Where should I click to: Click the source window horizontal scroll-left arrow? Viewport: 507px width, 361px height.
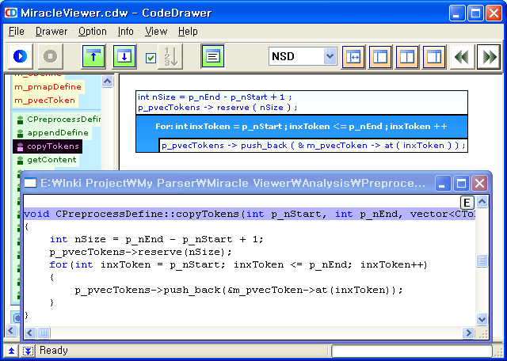tap(30, 332)
